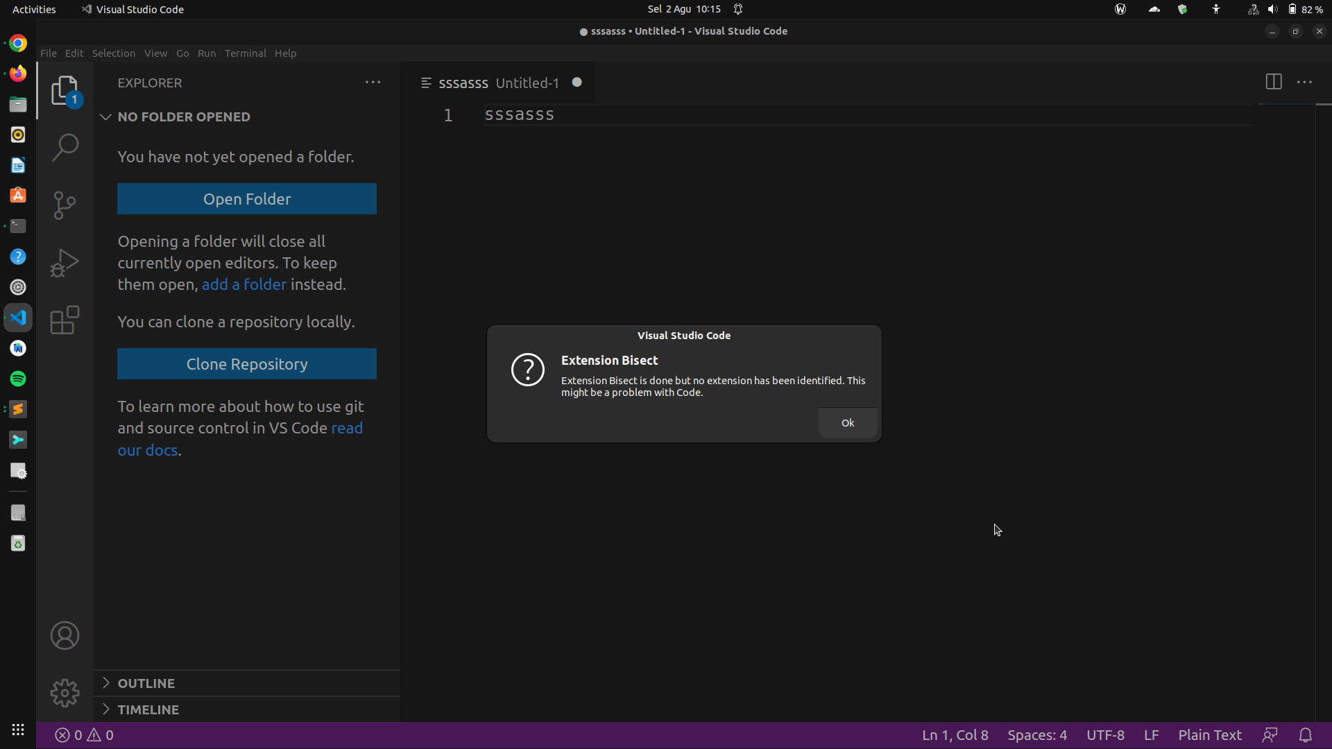Switch to the Untitled-1 editor tab

tap(526, 83)
